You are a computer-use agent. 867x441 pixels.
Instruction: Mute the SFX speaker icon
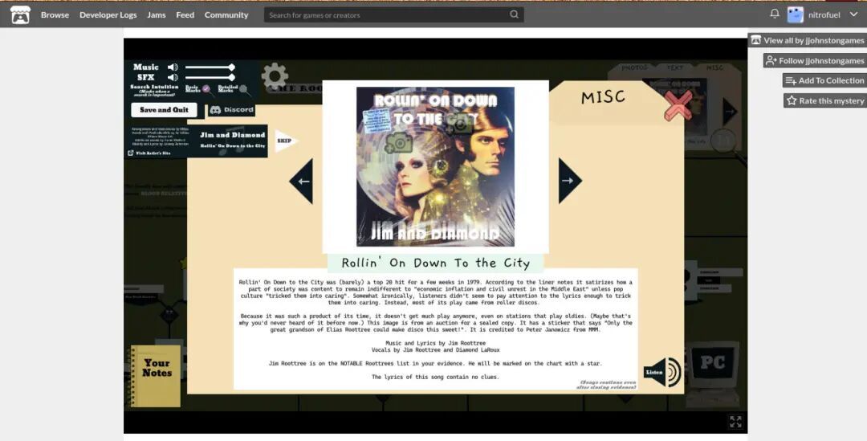[x=173, y=77]
